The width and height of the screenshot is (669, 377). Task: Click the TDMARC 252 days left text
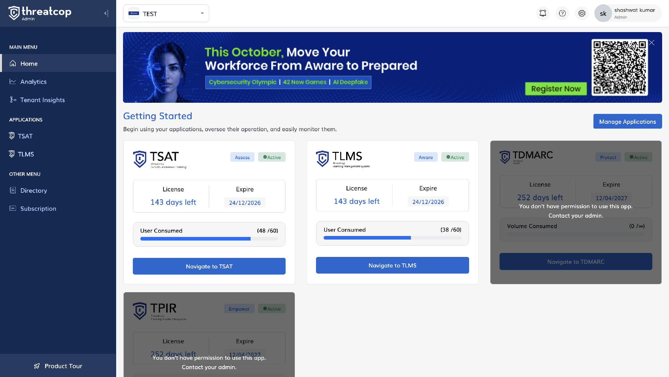coord(540,197)
